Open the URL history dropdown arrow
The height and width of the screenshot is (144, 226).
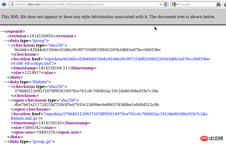161,5
